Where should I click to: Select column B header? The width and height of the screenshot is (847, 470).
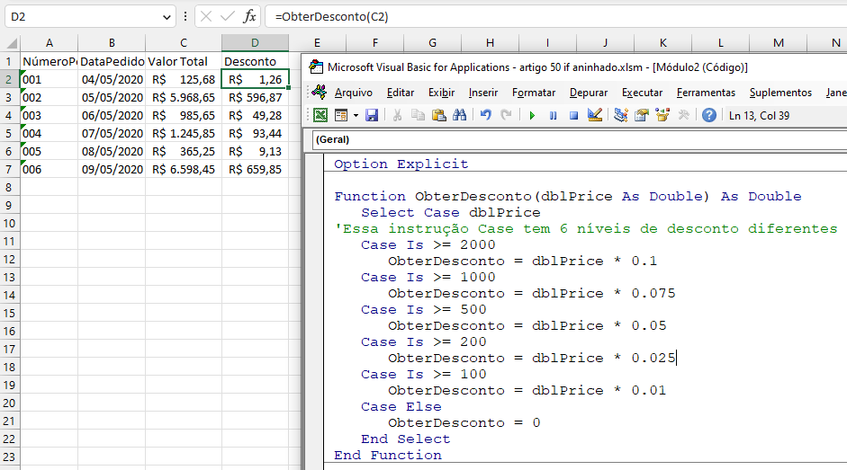click(112, 42)
